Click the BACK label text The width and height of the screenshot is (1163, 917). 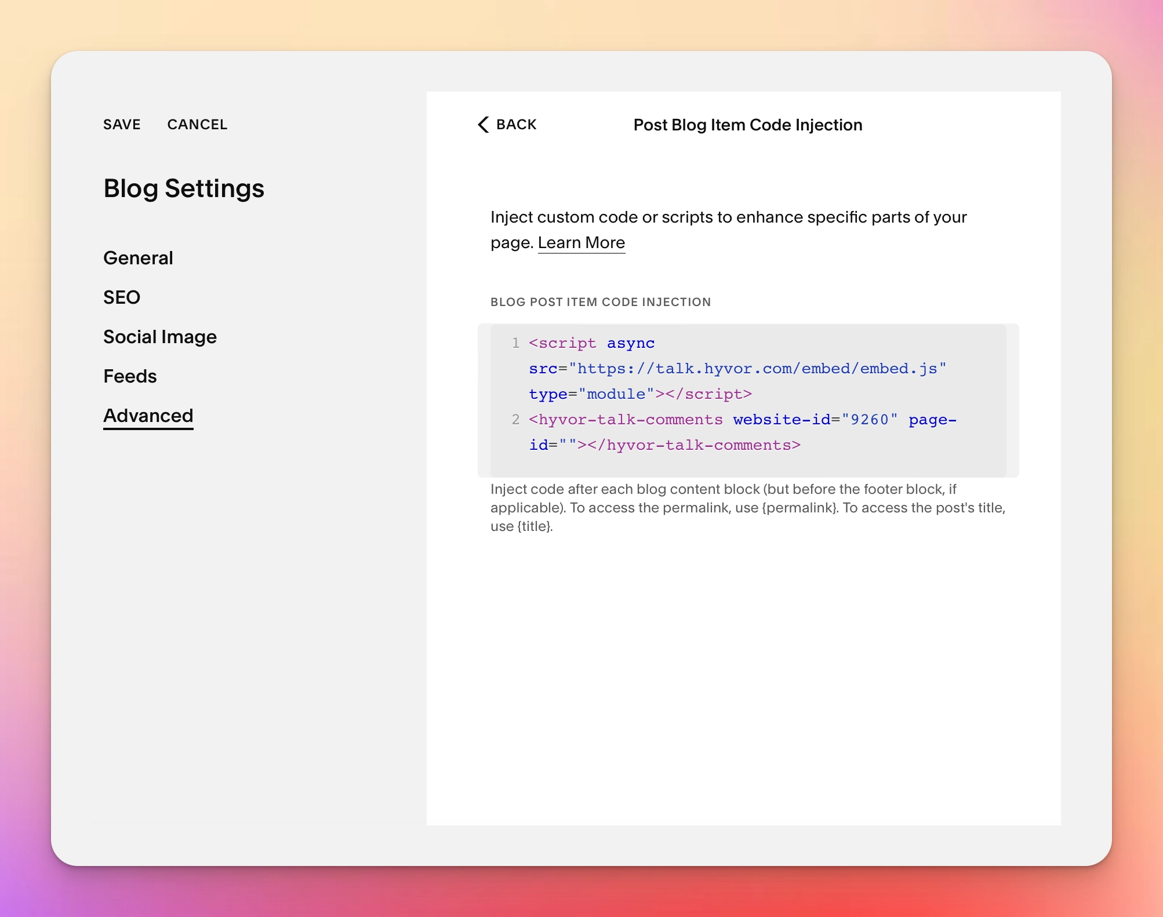(517, 125)
